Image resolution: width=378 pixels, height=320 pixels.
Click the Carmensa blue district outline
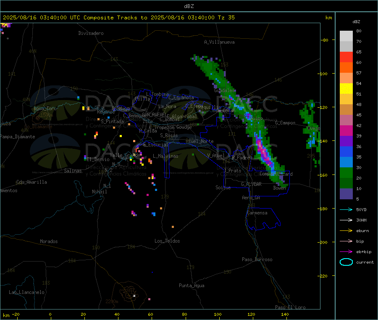coord(263,219)
